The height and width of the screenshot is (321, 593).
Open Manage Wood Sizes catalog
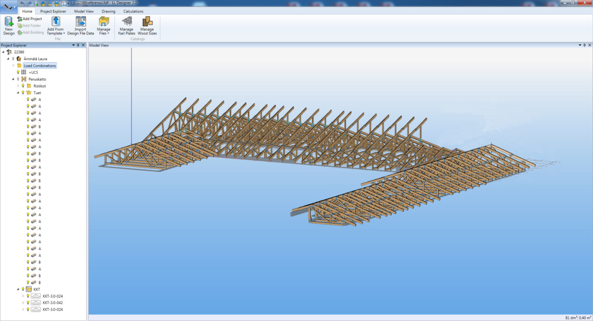point(147,22)
